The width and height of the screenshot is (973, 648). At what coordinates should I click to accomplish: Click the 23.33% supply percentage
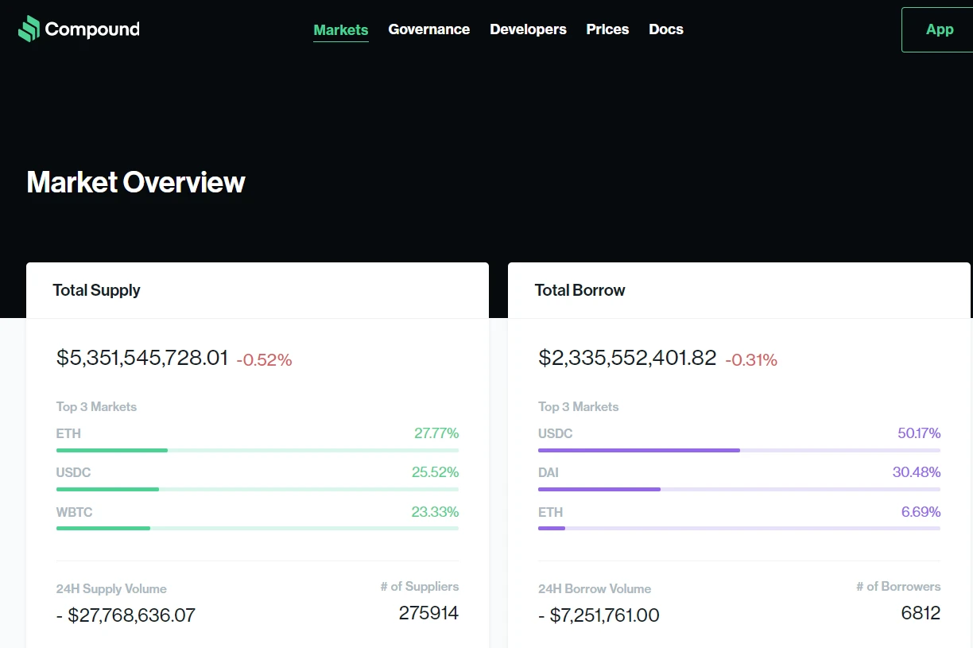[435, 512]
